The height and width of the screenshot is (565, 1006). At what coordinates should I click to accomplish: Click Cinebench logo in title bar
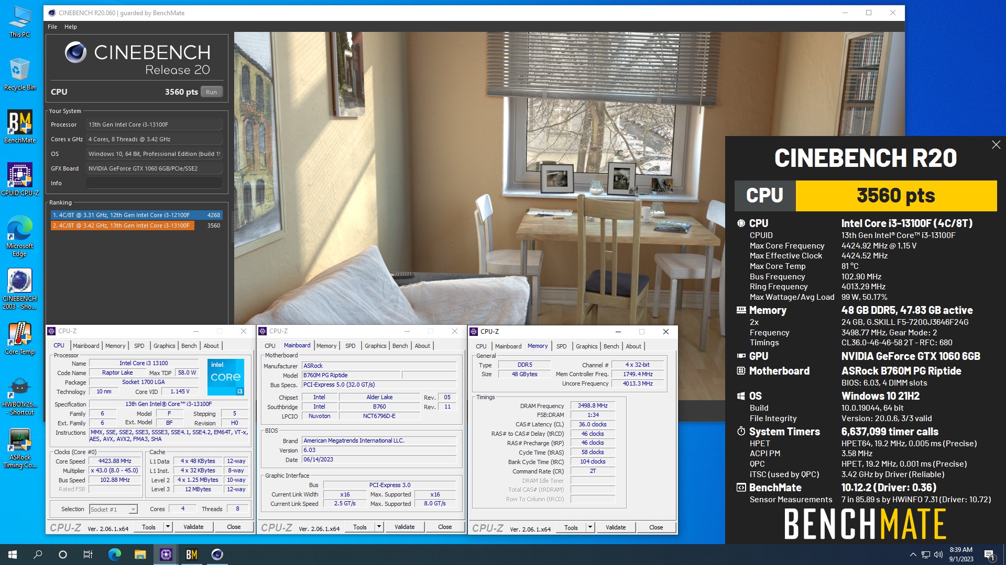(52, 13)
